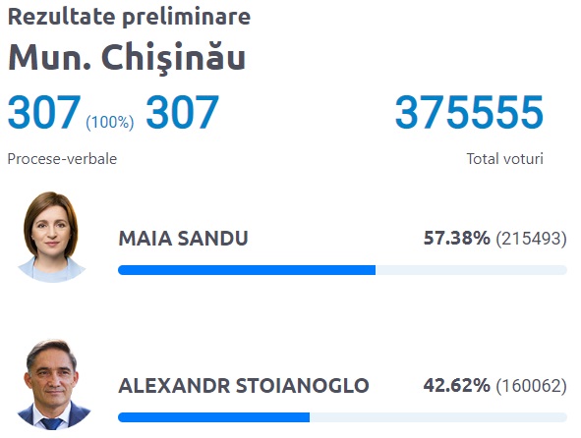The height and width of the screenshot is (438, 581).
Task: Click the 57.38% result figure
Action: (x=456, y=238)
